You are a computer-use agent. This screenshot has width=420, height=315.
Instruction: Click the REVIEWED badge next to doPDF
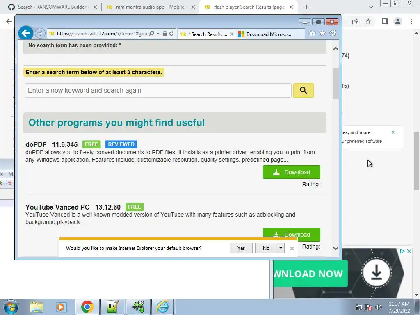pyautogui.click(x=121, y=144)
